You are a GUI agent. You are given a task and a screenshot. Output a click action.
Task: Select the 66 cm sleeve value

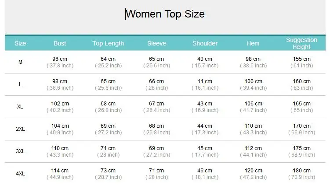point(156,81)
